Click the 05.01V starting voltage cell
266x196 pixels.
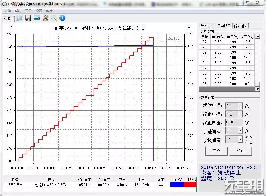pos(85,185)
